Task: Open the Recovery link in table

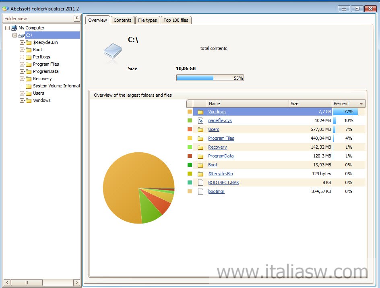Action: (217, 147)
